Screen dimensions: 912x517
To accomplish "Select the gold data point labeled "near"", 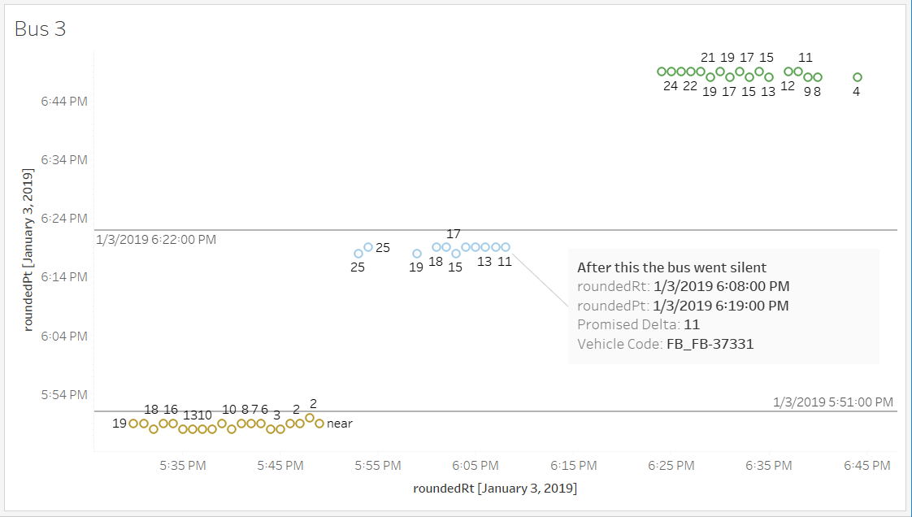I will (x=319, y=424).
